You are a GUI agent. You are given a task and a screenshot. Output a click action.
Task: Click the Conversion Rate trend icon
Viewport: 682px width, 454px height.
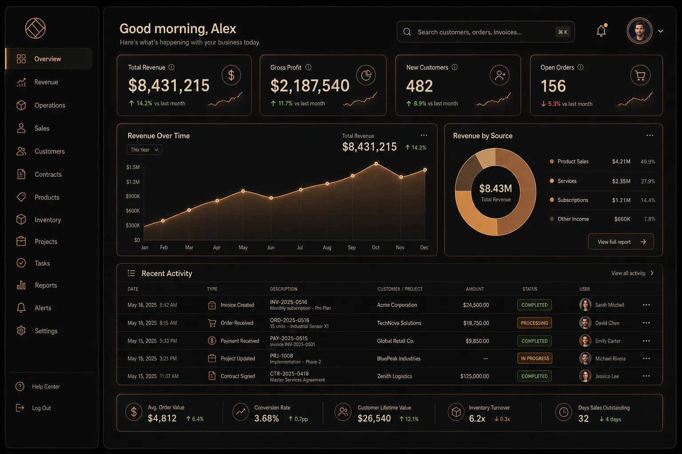coord(241,412)
